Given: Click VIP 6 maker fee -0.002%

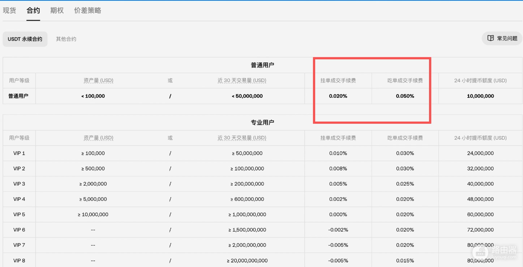Looking at the screenshot, I should 338,230.
